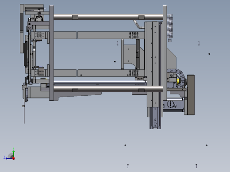Select the top horizontal guide rod
This screenshot has height=172, width=230.
click(108, 17)
